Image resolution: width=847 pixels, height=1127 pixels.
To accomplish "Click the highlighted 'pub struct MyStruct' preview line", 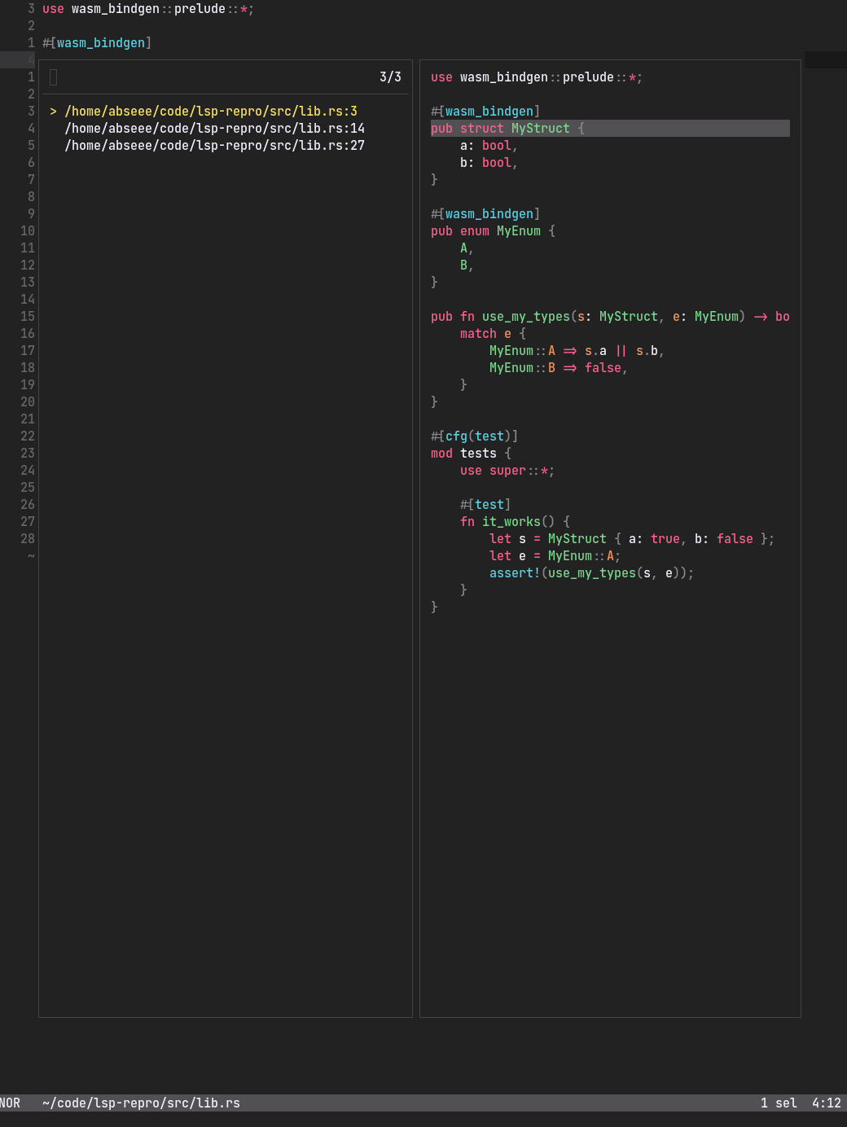I will [610, 129].
